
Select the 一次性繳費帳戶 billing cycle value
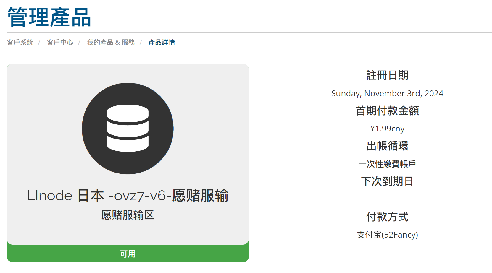click(x=387, y=164)
